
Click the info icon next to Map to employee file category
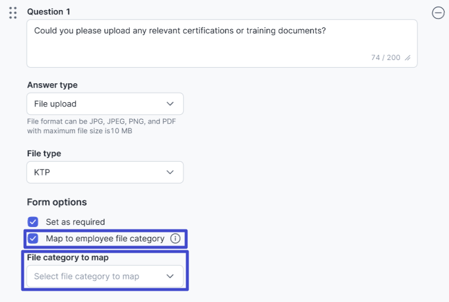pyautogui.click(x=175, y=238)
